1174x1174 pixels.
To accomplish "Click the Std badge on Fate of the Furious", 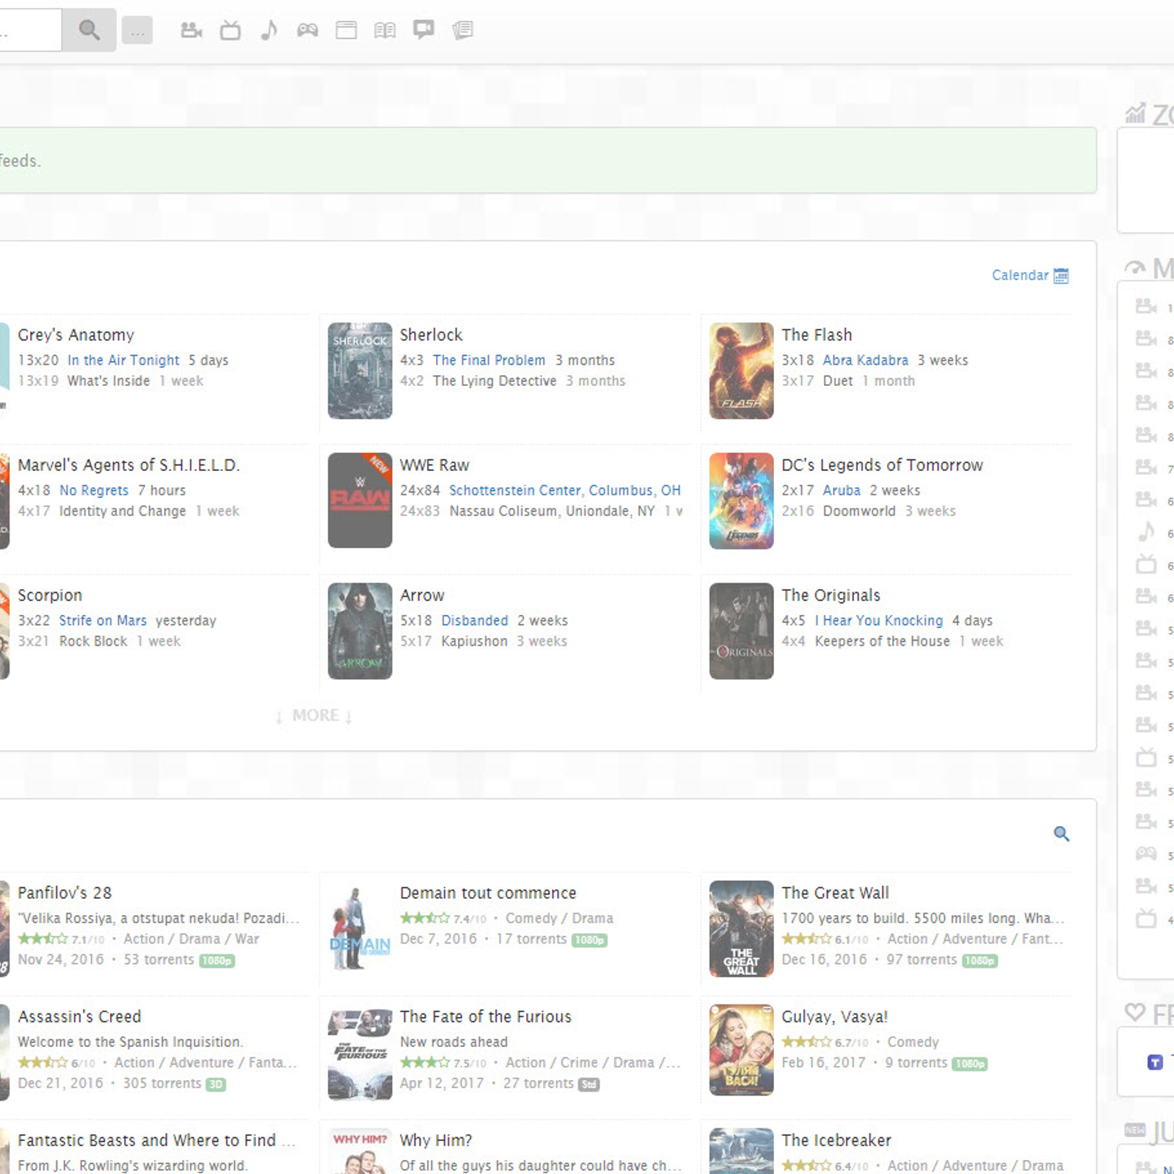I will (588, 1084).
